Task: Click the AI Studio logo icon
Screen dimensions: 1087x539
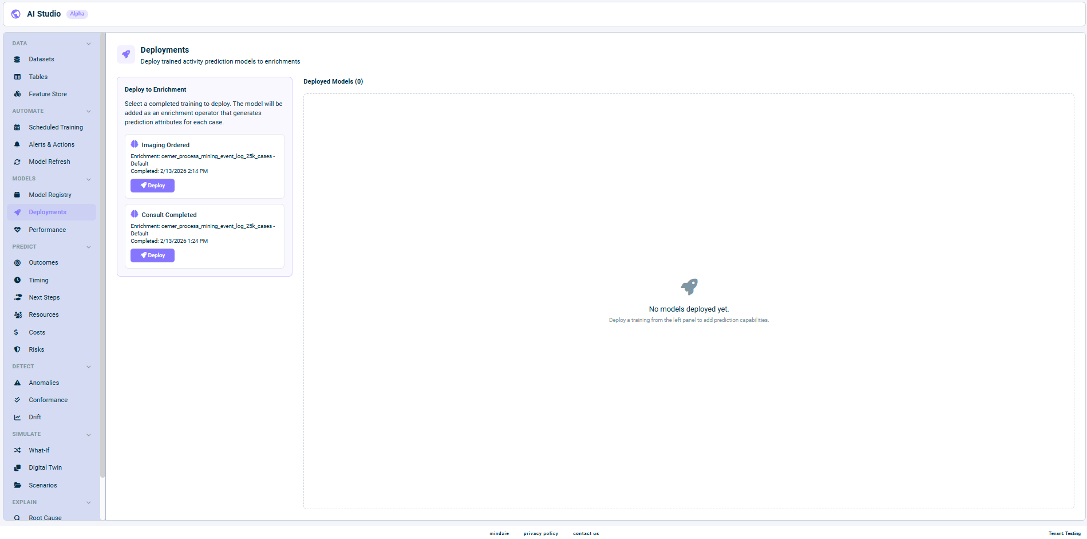Action: point(16,14)
